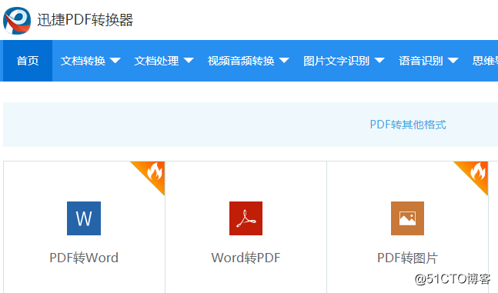Expand the 文档转换 dropdown arrow
498x293 pixels.
pyautogui.click(x=115, y=60)
